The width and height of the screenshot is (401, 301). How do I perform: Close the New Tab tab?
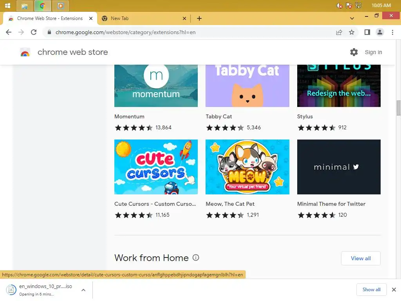[x=184, y=18]
